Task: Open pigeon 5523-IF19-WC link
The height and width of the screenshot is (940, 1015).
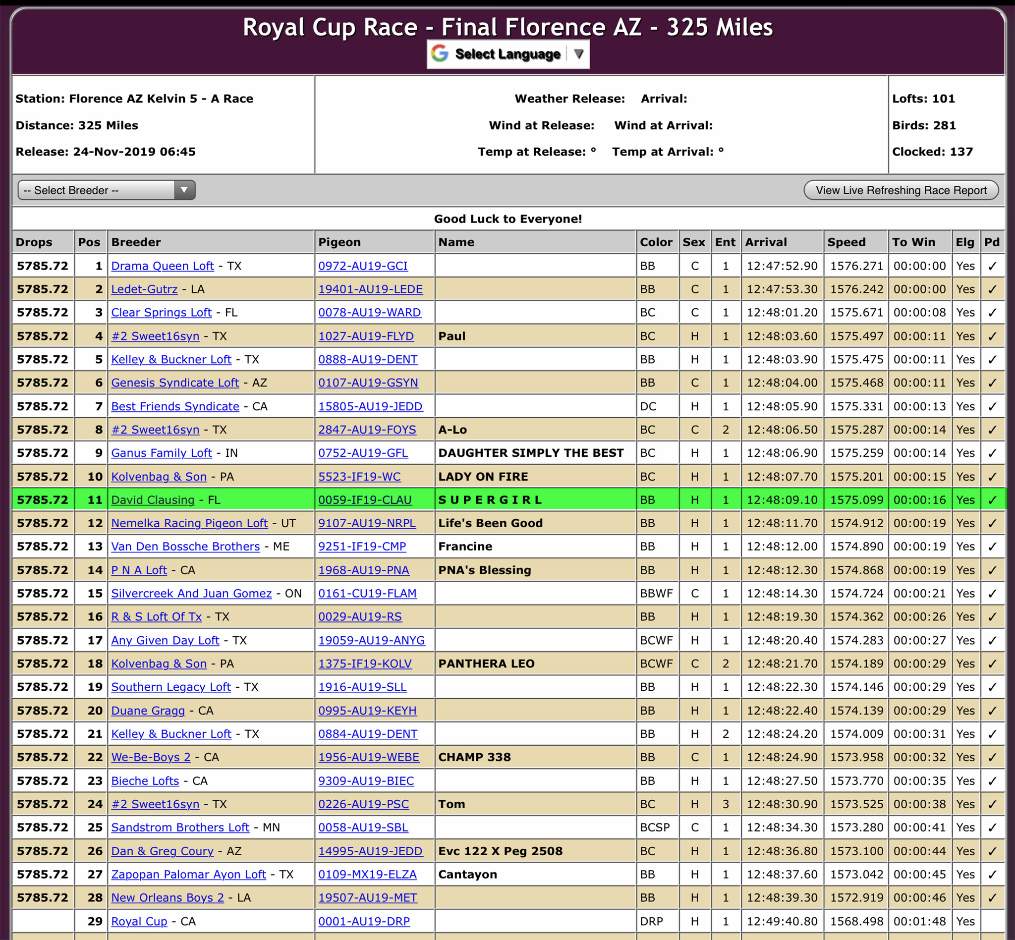Action: tap(359, 477)
